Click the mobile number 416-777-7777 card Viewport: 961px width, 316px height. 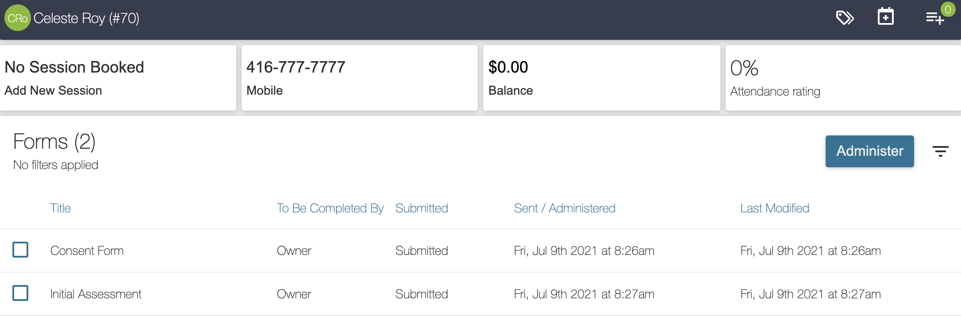[x=359, y=78]
